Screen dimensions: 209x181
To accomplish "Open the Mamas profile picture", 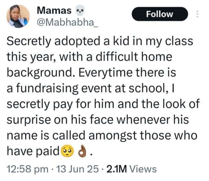I will click(x=18, y=16).
